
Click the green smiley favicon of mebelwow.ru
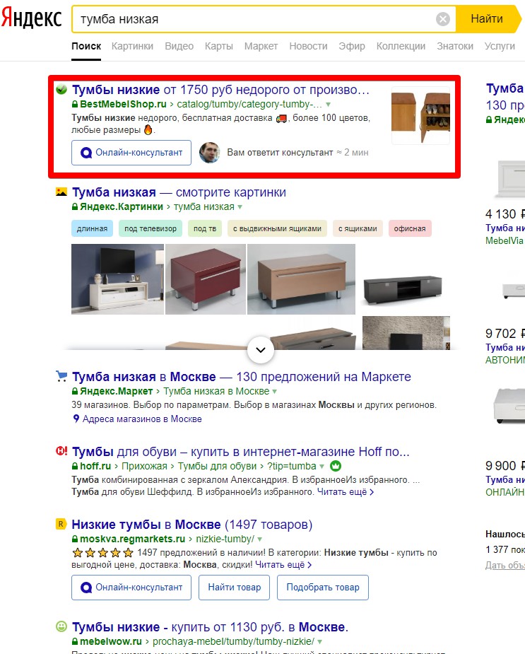61,626
